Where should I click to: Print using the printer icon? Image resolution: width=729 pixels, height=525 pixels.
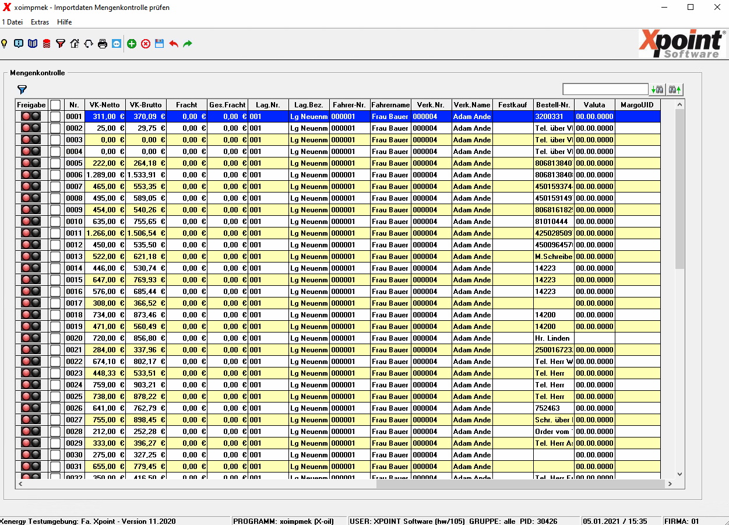[x=103, y=44]
